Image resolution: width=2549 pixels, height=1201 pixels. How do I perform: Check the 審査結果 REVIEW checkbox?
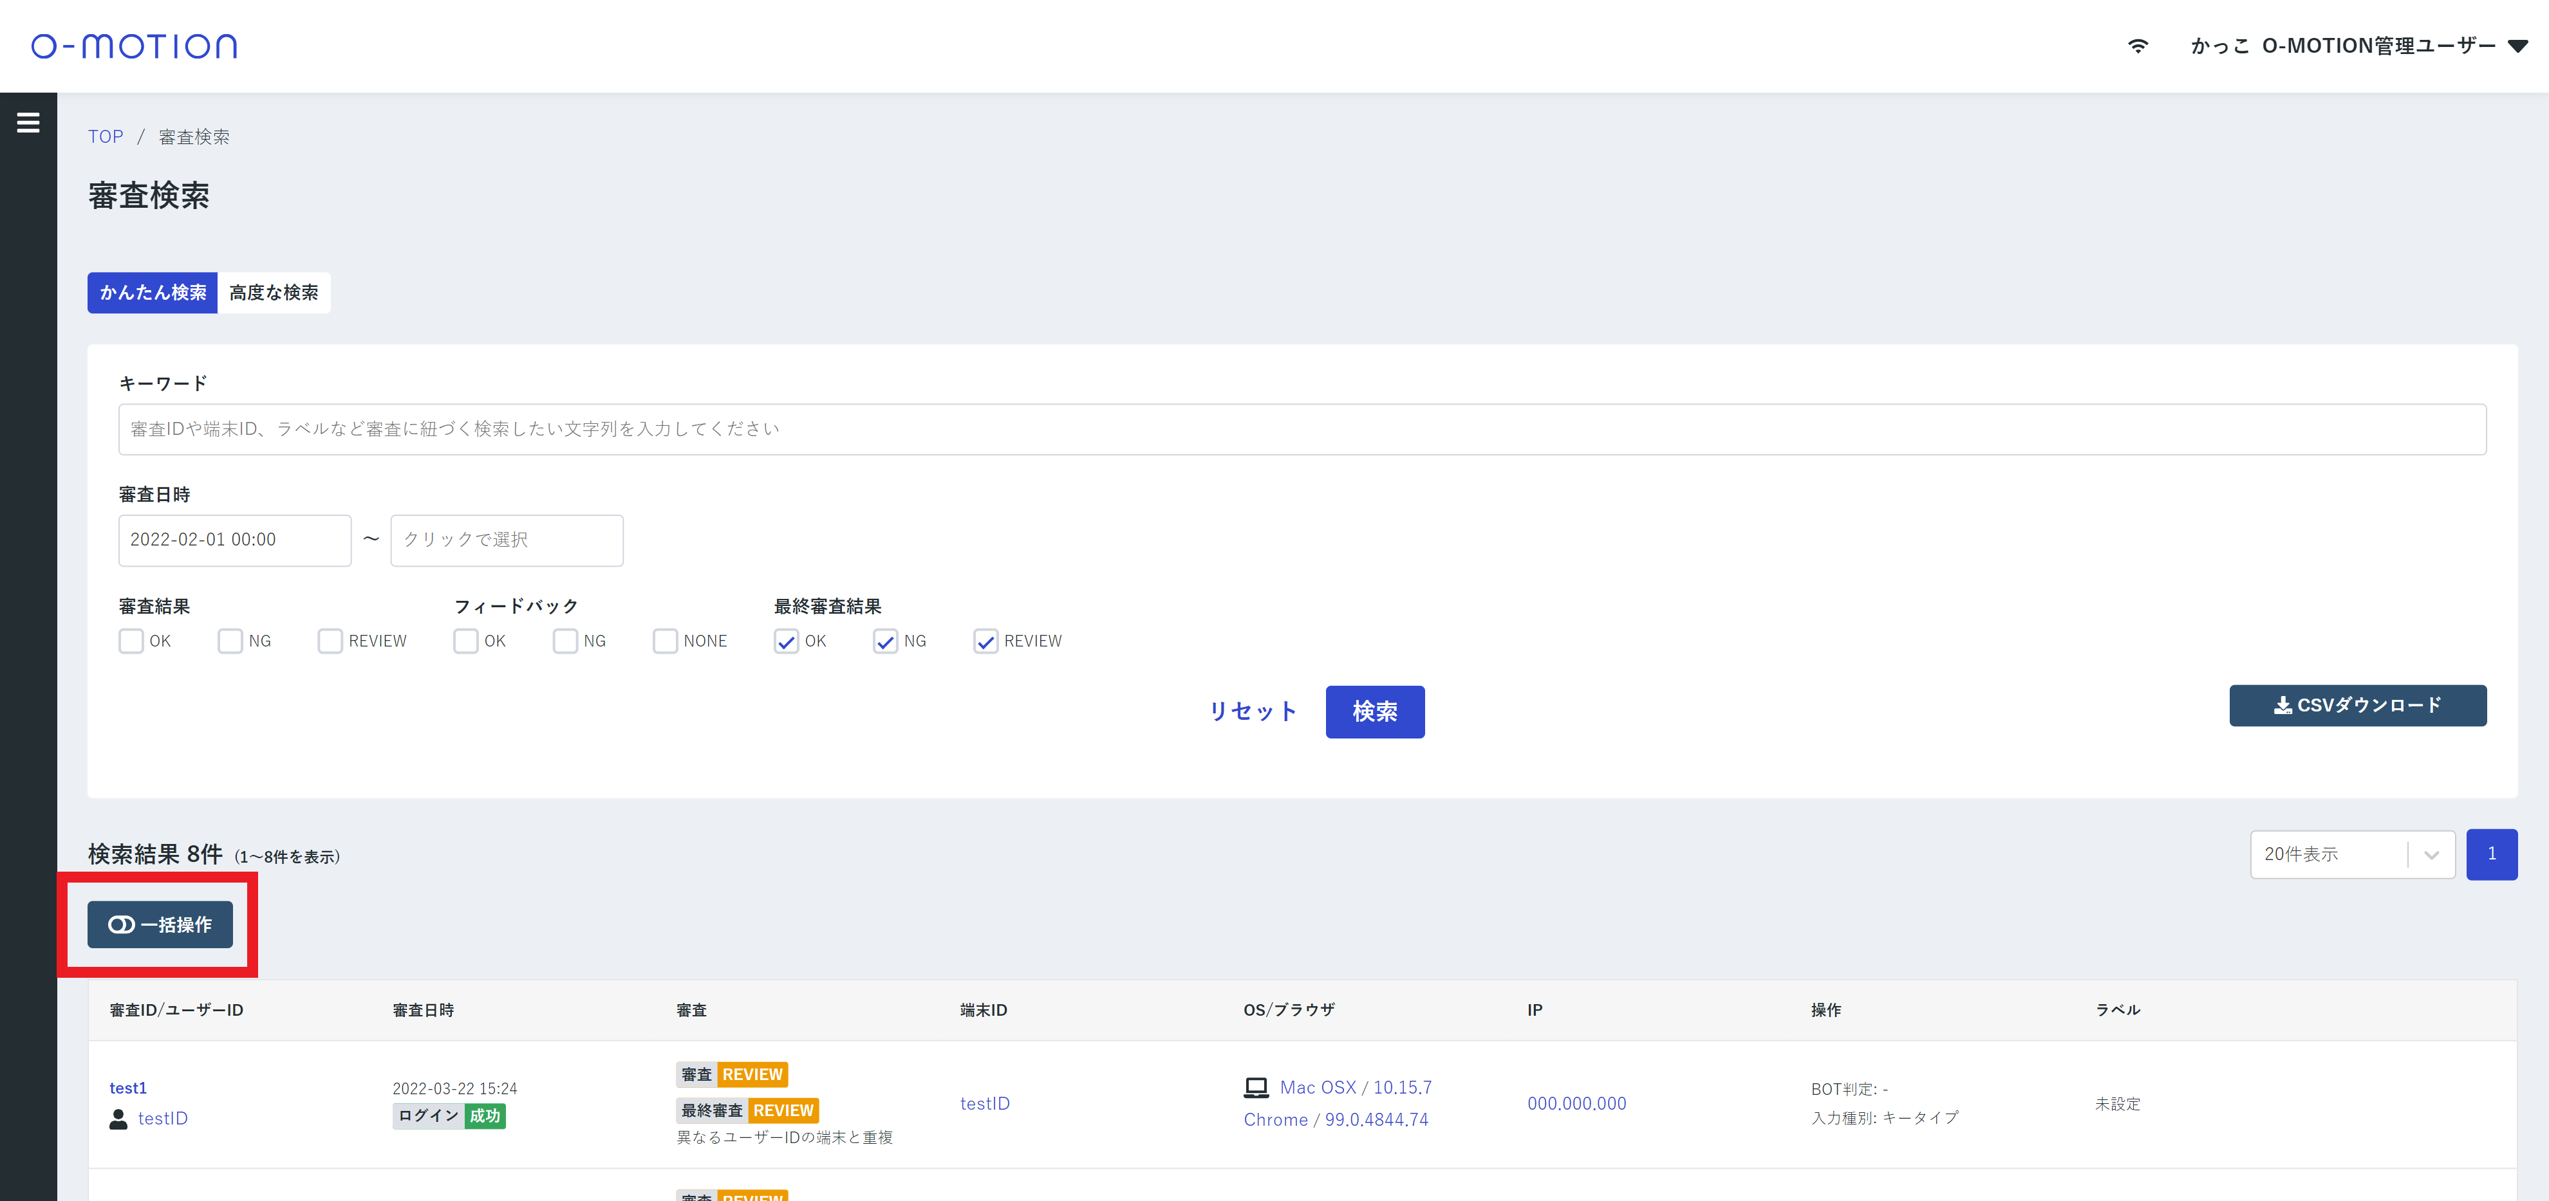tap(330, 641)
